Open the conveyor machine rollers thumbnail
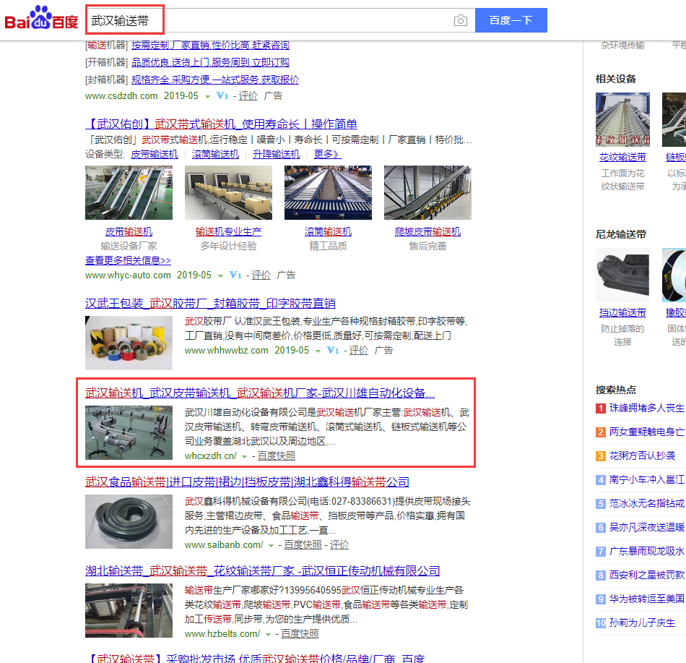686x663 pixels. (129, 610)
